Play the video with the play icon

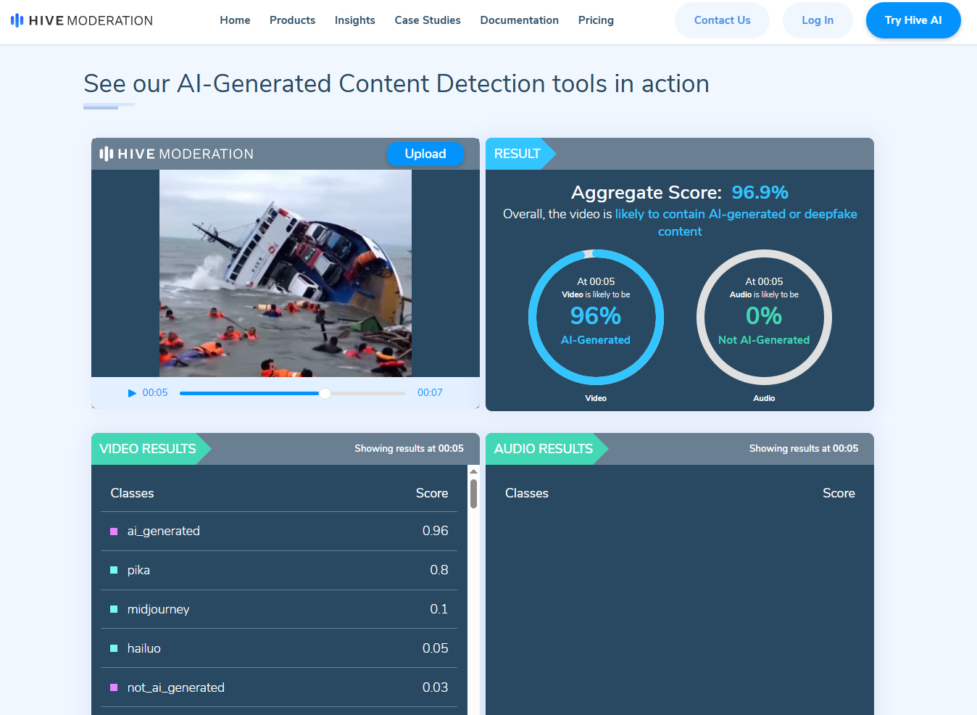pyautogui.click(x=132, y=393)
